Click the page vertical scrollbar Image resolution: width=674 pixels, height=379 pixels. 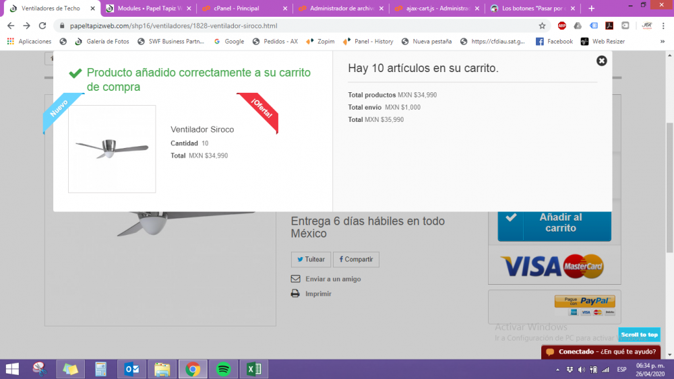pos(669,187)
